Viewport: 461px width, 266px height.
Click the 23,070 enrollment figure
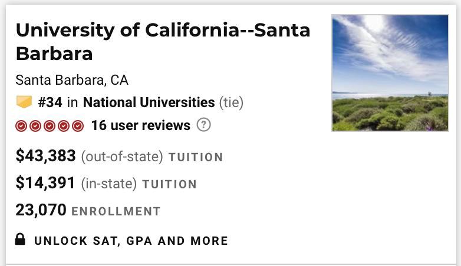[41, 210]
